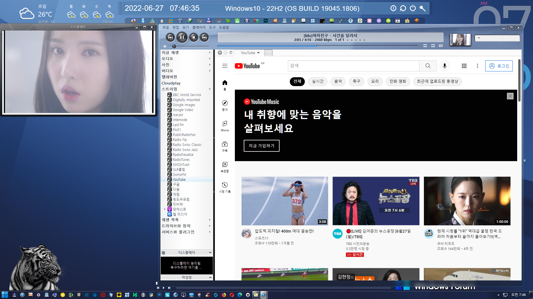Open the 도움말 menu
The image size is (533, 299).
tap(224, 27)
